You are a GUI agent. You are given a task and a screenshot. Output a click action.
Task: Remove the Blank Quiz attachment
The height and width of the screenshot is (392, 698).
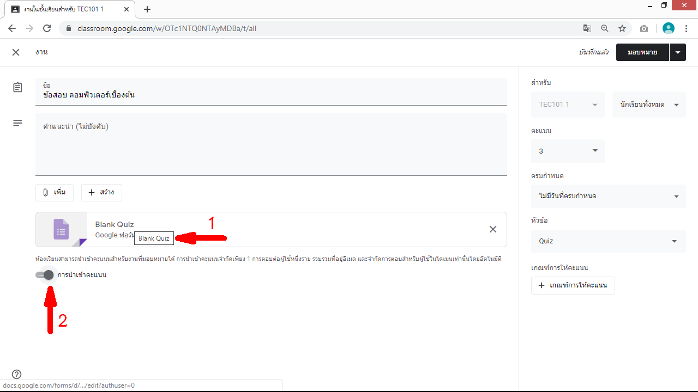click(x=492, y=229)
